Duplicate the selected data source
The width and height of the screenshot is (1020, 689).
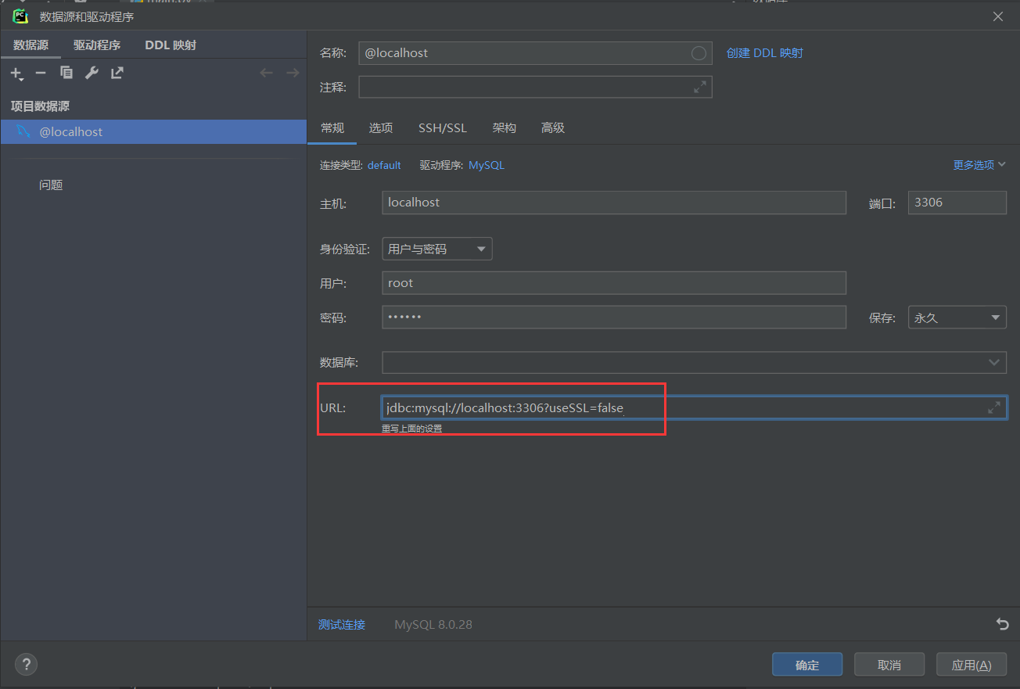[66, 73]
